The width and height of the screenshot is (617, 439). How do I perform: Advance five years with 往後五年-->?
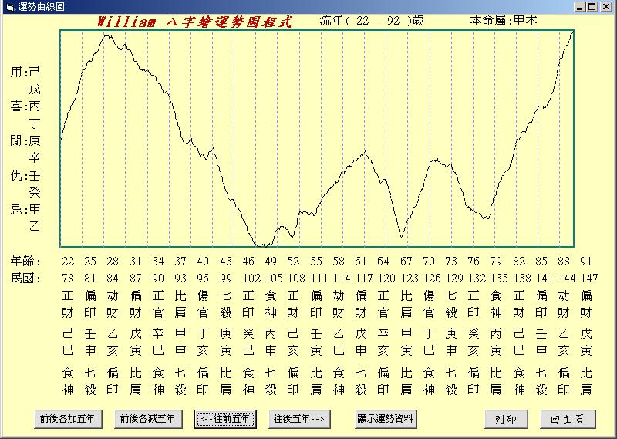coord(299,419)
